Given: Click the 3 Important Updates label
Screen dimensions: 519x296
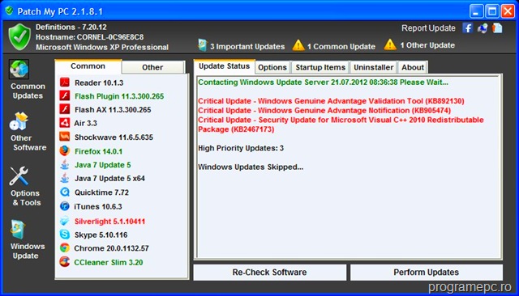Looking at the screenshot, I should (x=247, y=47).
